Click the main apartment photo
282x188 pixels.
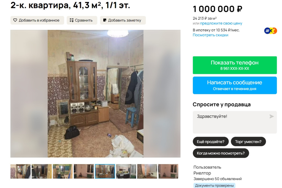pyautogui.click(x=95, y=94)
